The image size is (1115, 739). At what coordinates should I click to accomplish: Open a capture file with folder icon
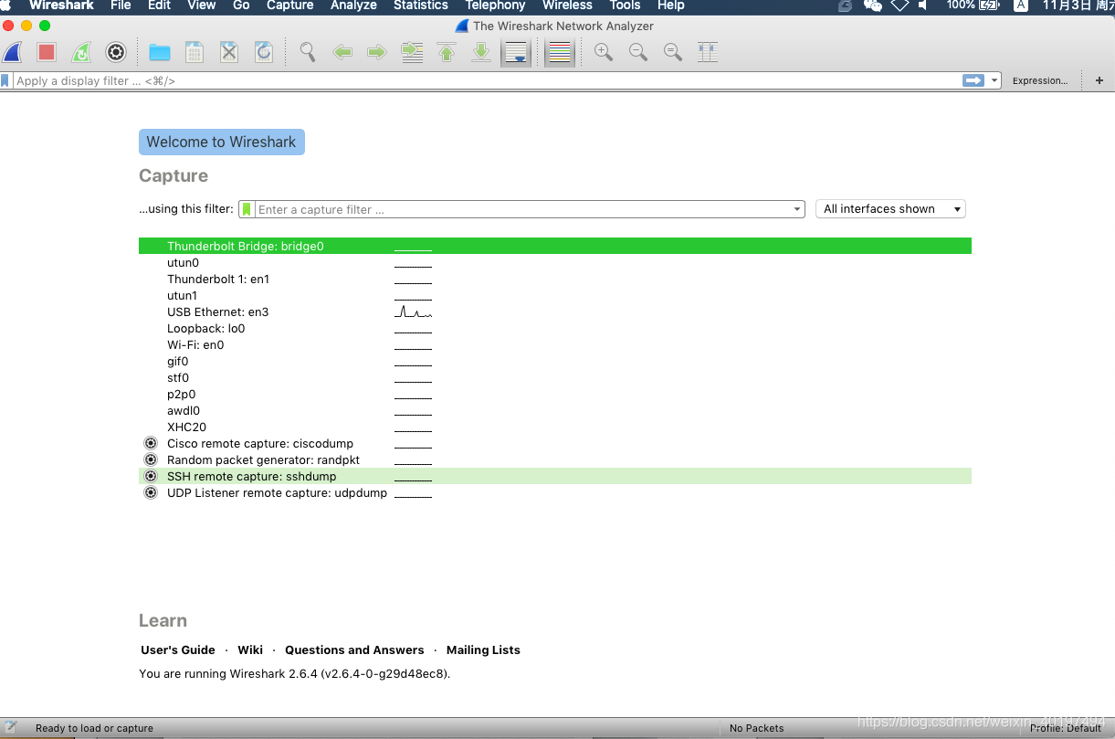pyautogui.click(x=160, y=52)
